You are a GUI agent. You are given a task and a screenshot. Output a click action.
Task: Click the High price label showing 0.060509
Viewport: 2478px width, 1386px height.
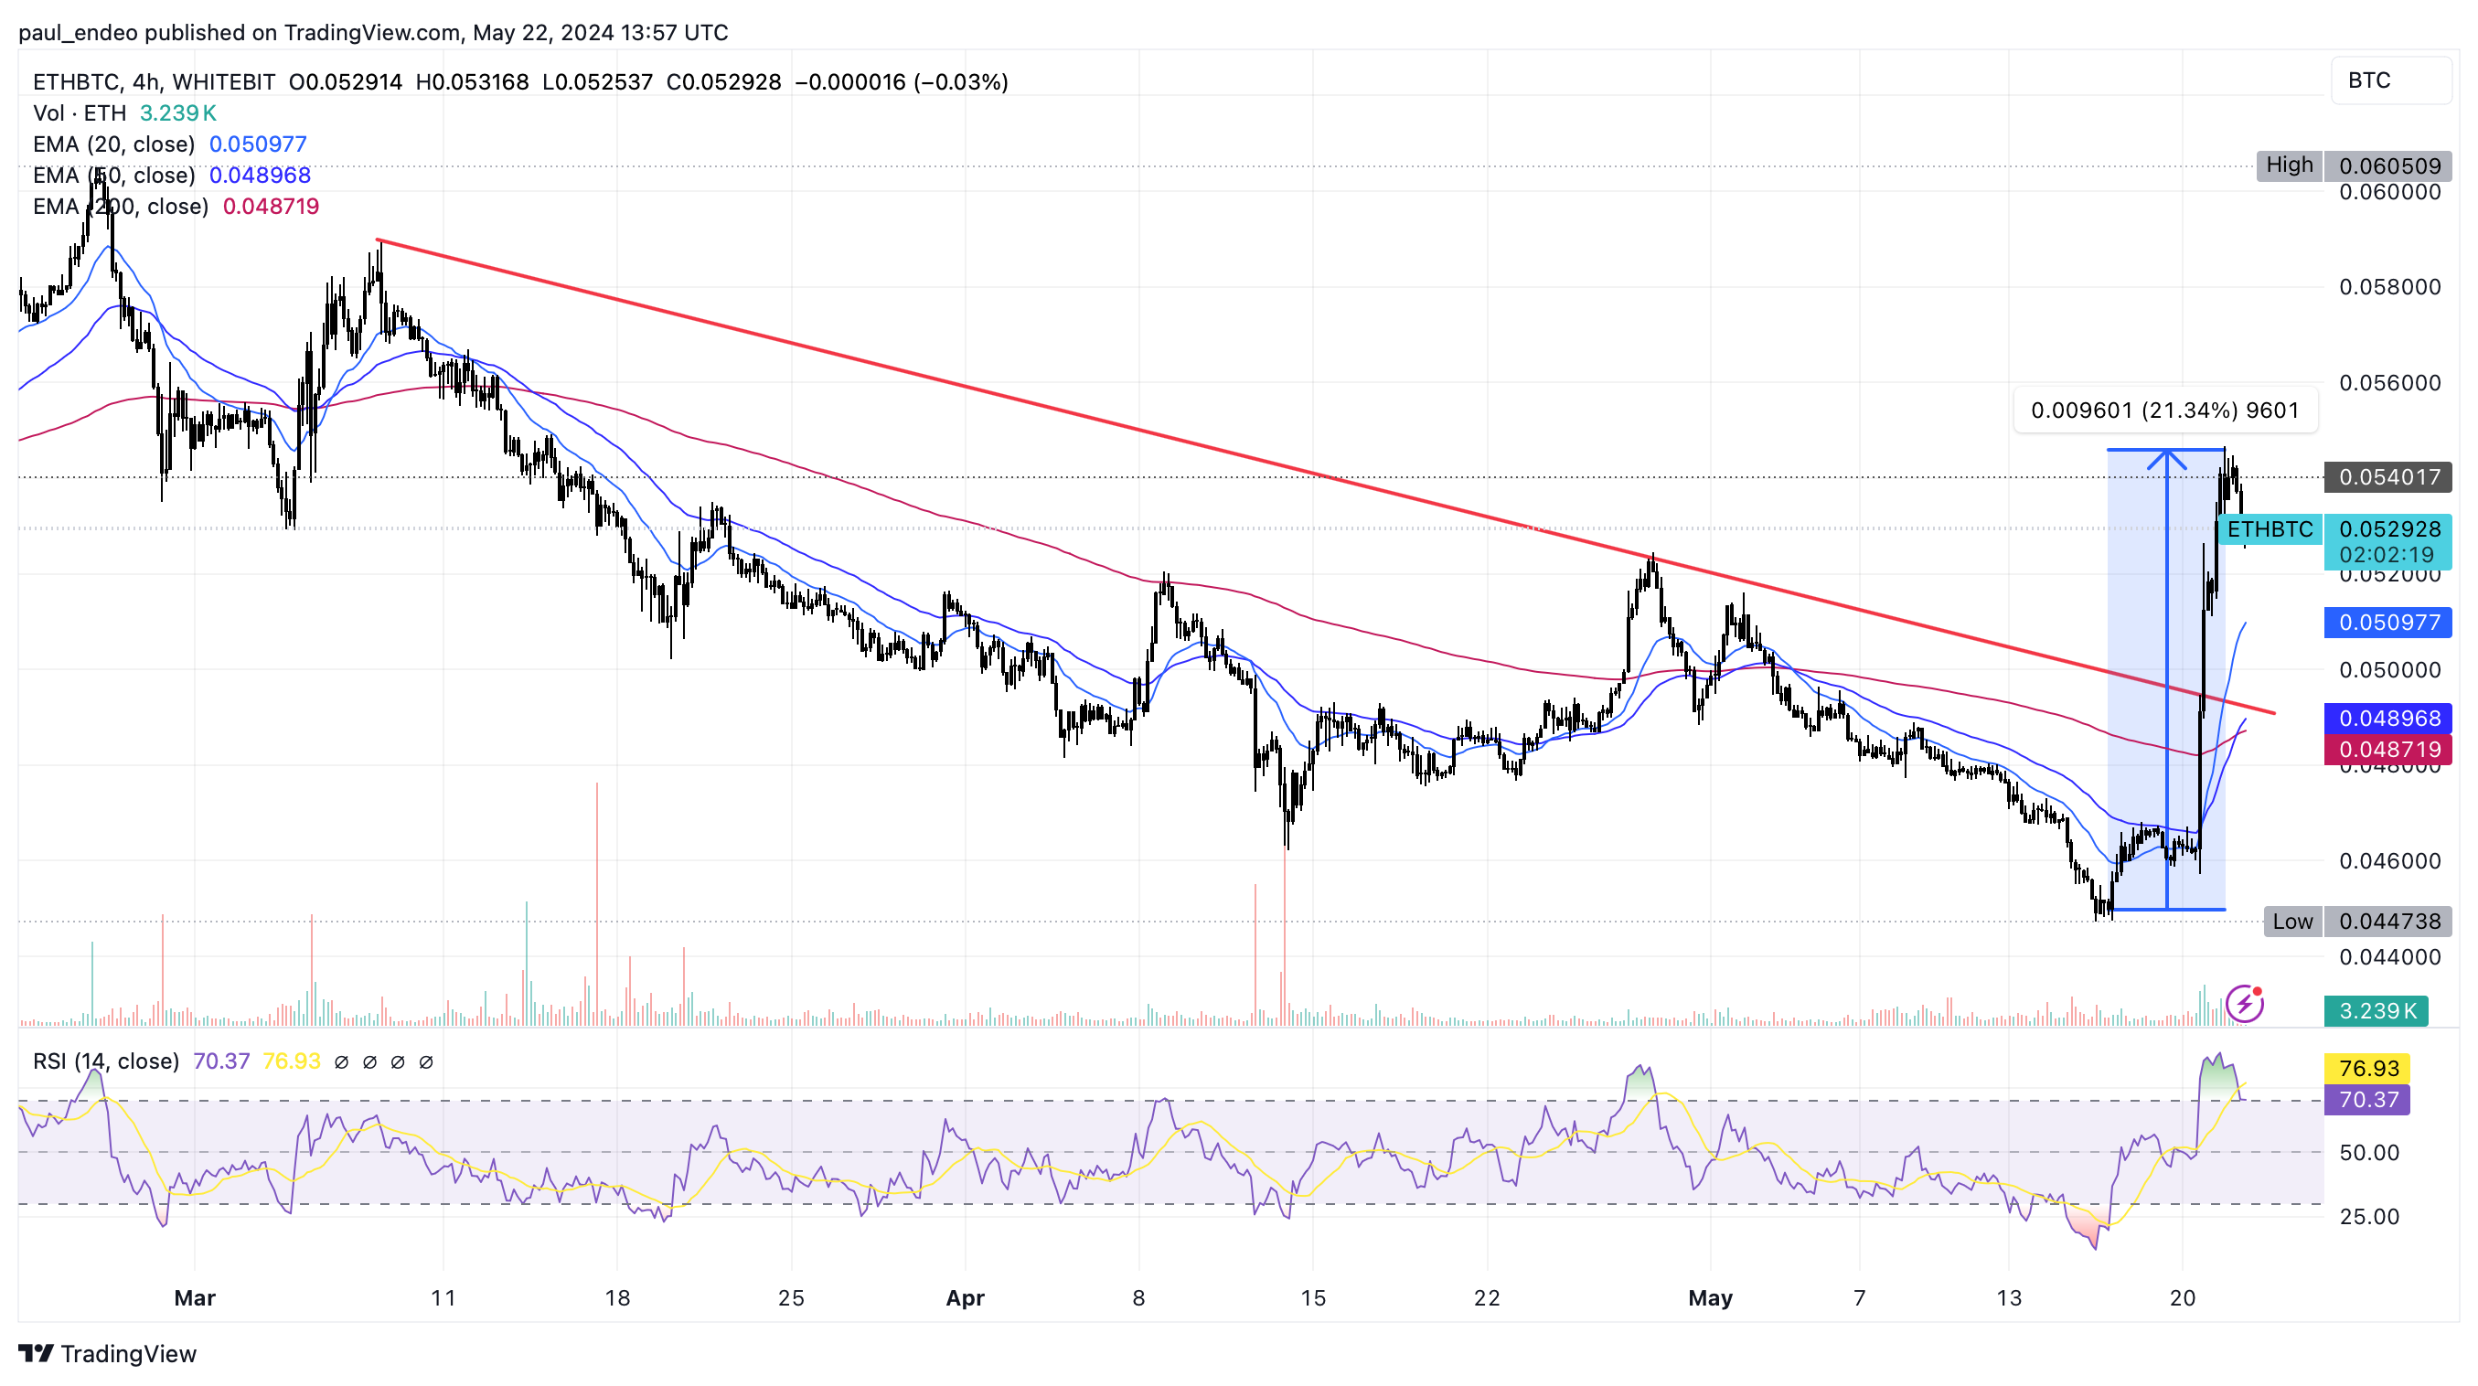(2388, 165)
